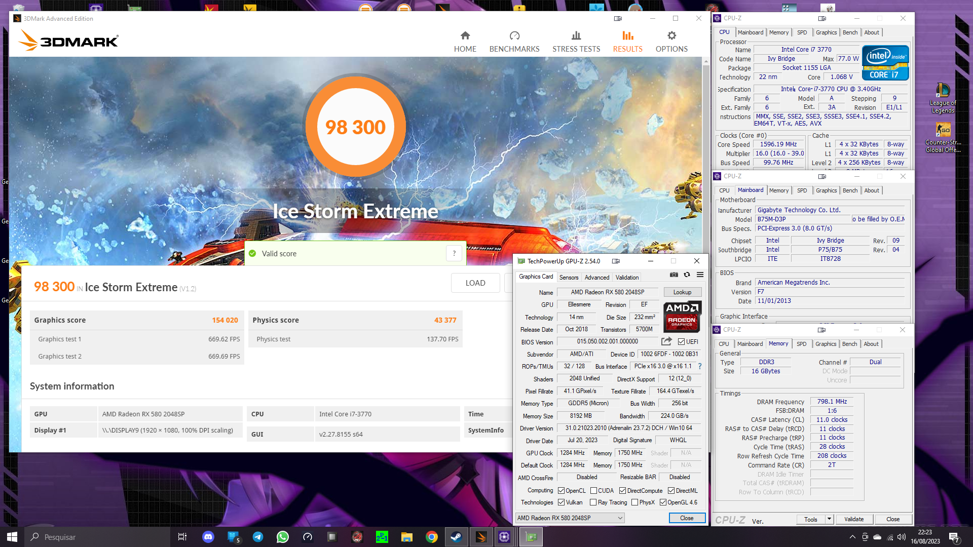Image resolution: width=973 pixels, height=547 pixels.
Task: Open Steam from the taskbar
Action: [456, 537]
